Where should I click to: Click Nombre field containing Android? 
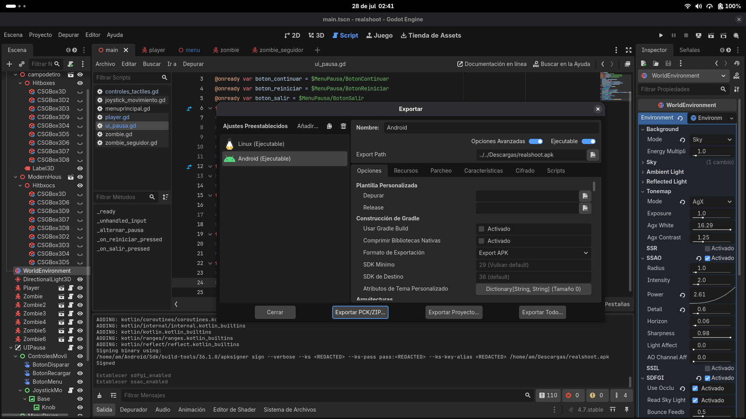491,128
